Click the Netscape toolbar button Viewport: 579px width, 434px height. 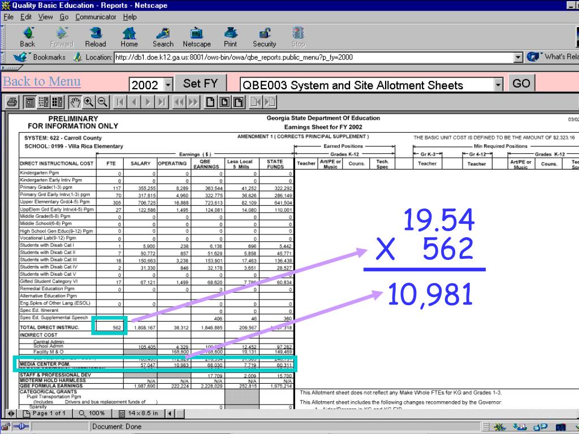[197, 37]
